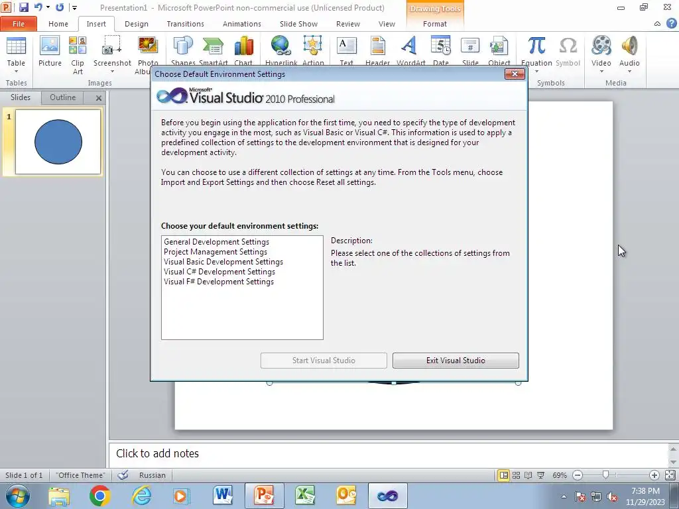Select Visual C# Development Settings
Image resolution: width=679 pixels, height=509 pixels.
click(x=219, y=272)
